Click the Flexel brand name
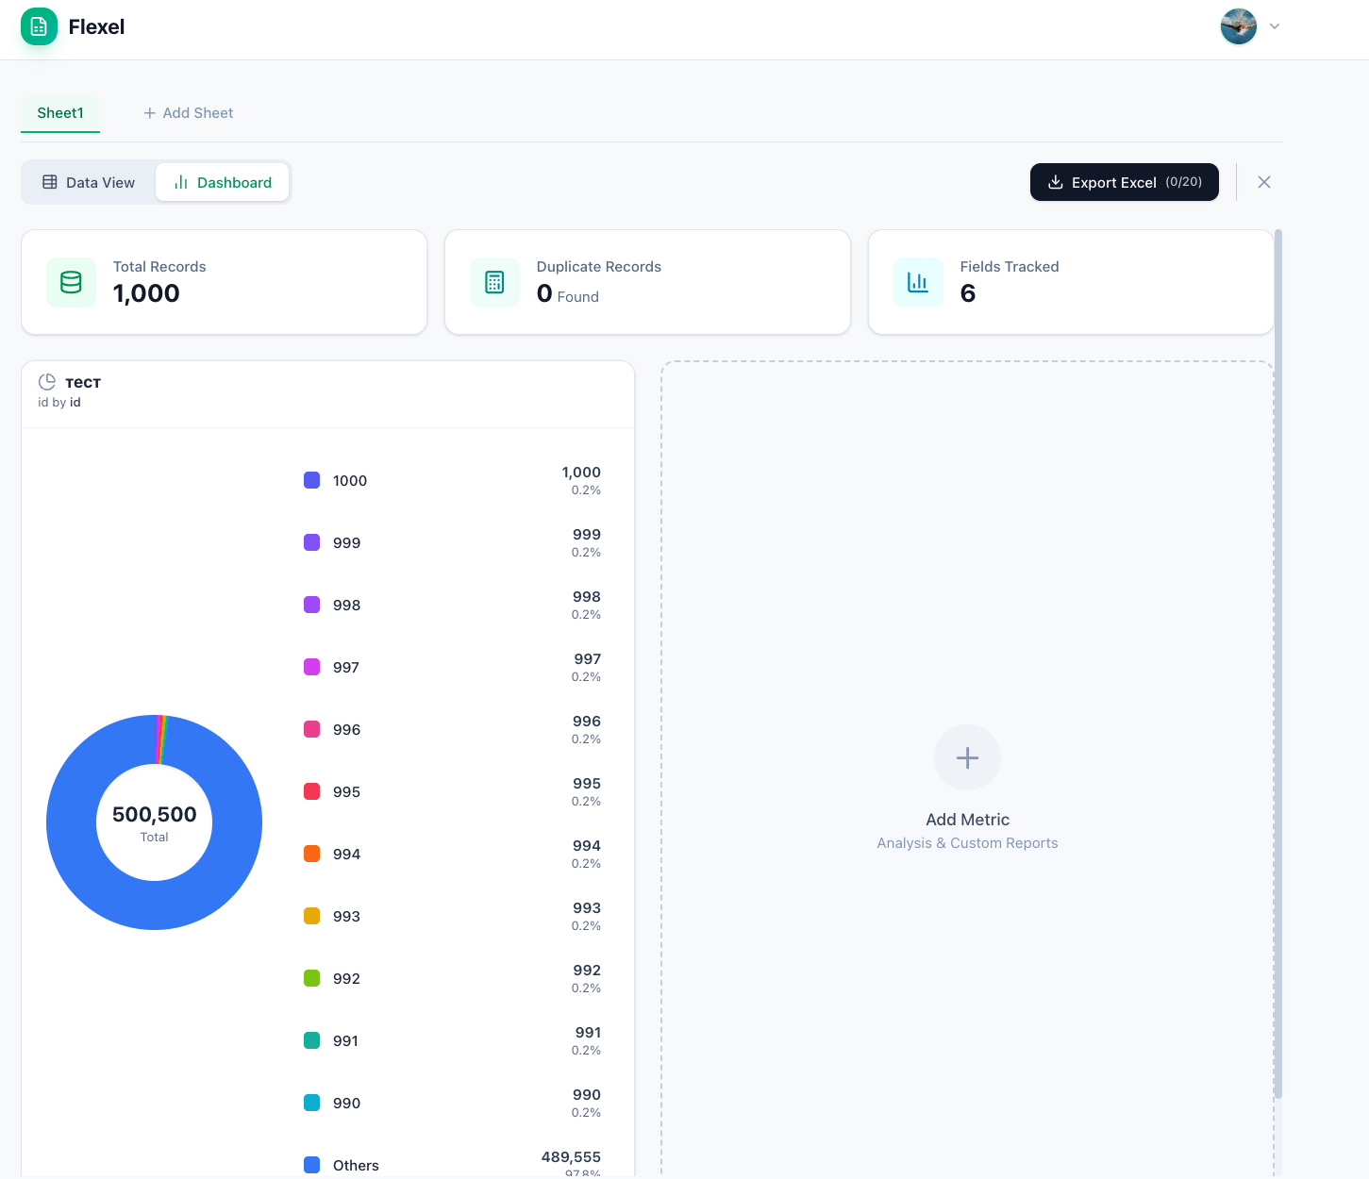The image size is (1369, 1179). [x=96, y=26]
